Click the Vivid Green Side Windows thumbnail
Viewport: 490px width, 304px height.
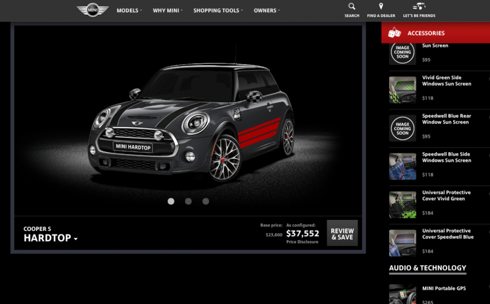click(402, 90)
